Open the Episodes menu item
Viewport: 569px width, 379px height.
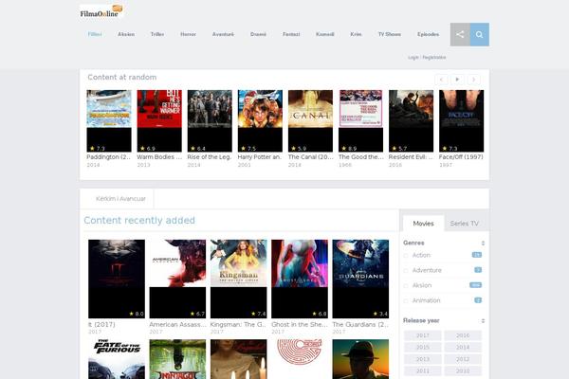[x=428, y=34]
